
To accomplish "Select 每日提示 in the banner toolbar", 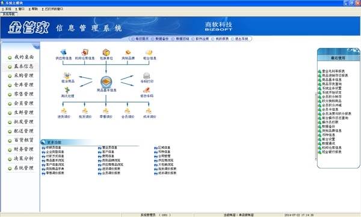I will [140, 39].
